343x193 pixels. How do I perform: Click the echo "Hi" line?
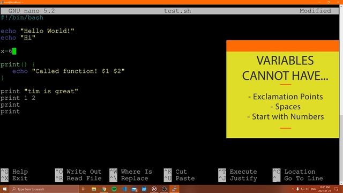(x=18, y=38)
